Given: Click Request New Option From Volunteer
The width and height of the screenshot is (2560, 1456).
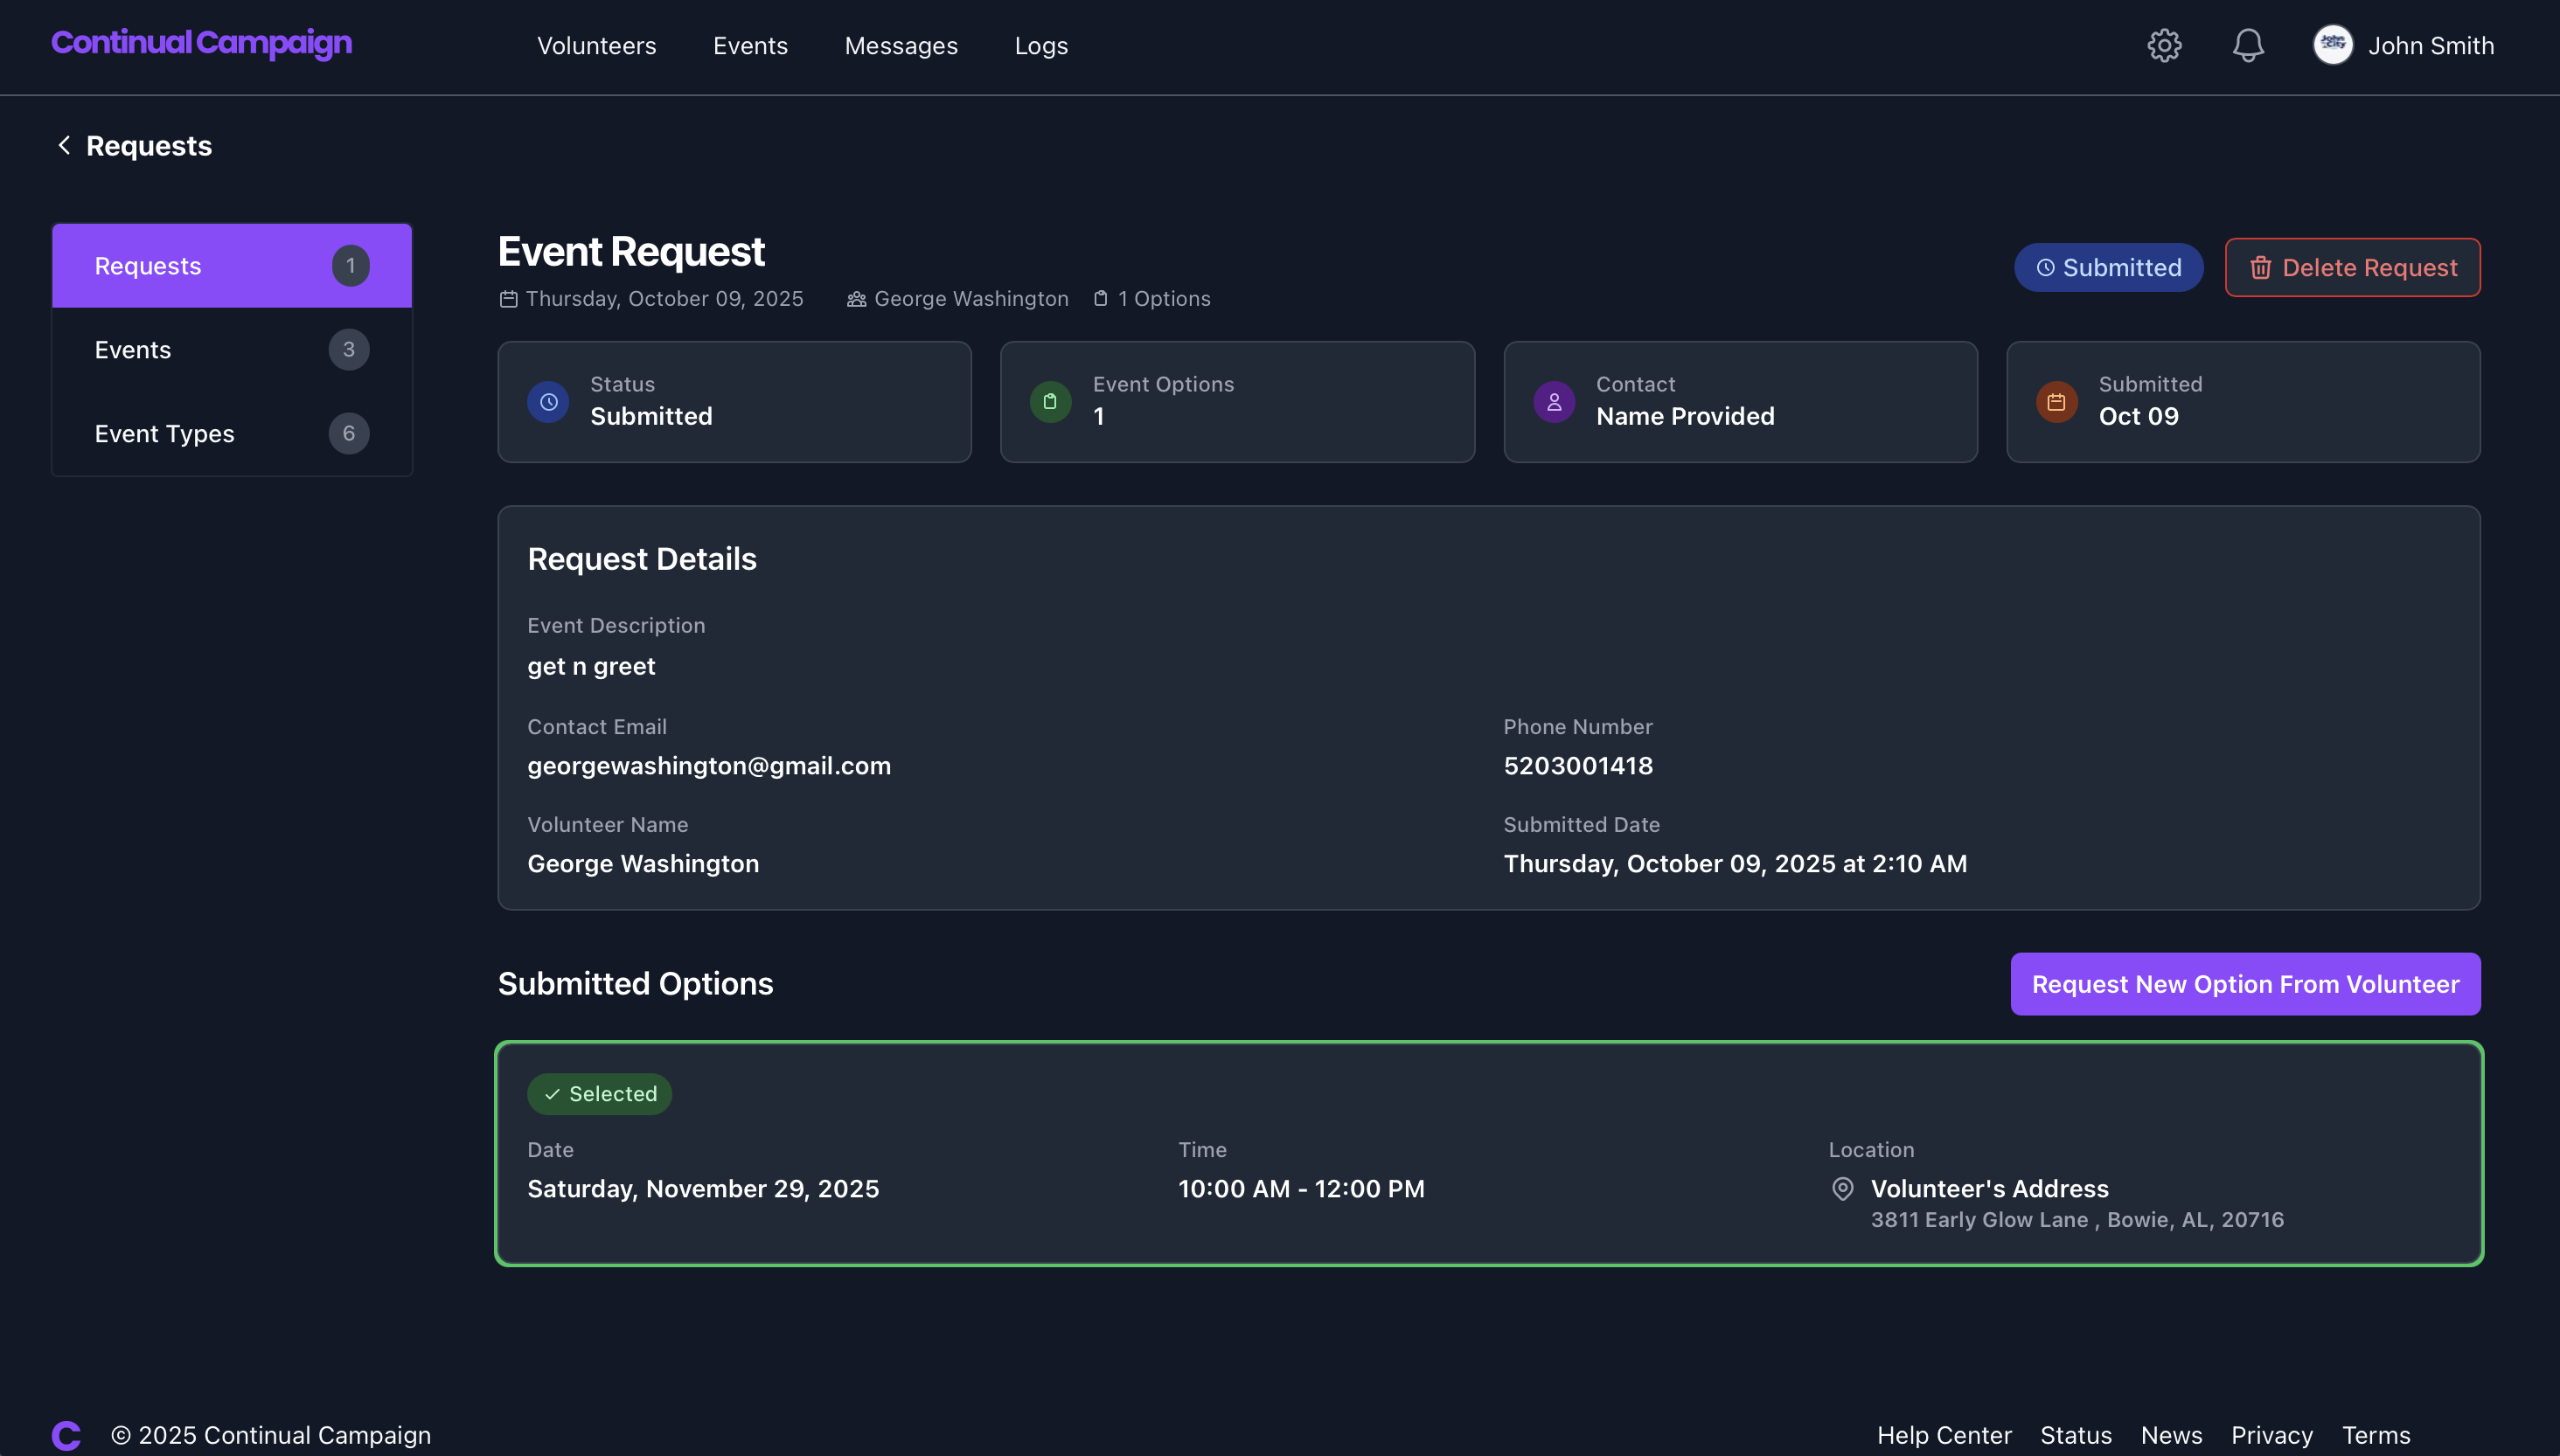Looking at the screenshot, I should [2245, 984].
